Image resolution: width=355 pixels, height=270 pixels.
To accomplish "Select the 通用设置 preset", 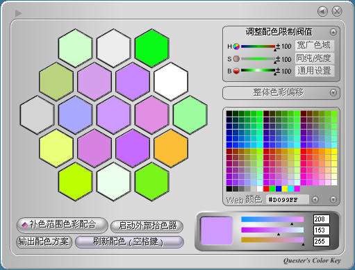I will (x=314, y=71).
